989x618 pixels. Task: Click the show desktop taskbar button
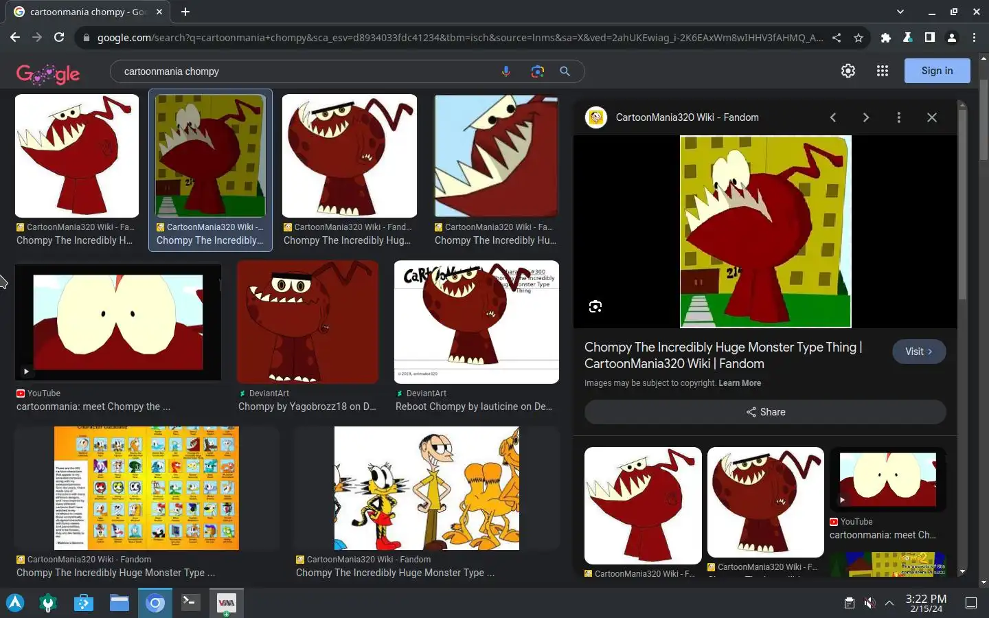click(x=971, y=603)
